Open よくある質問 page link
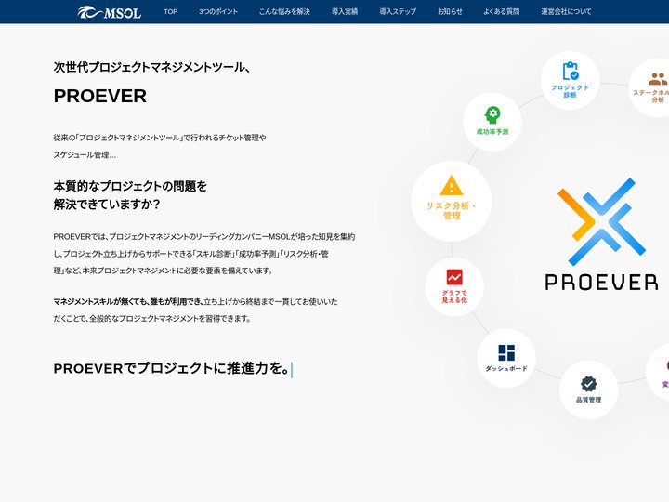669x502 pixels. (502, 12)
